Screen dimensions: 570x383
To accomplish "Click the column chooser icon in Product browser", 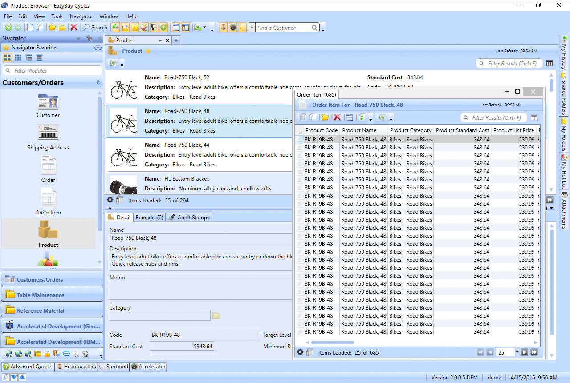I will (550, 64).
